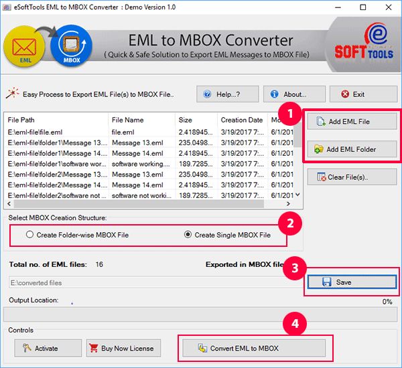Click the yellow EML envelope logo

24,47
